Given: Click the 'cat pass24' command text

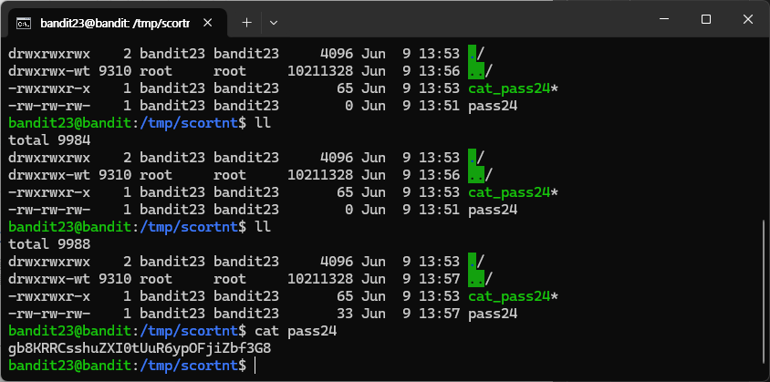Looking at the screenshot, I should pyautogui.click(x=297, y=332).
